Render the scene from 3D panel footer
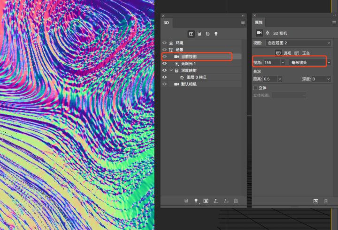This screenshot has height=230, width=338. 206,201
